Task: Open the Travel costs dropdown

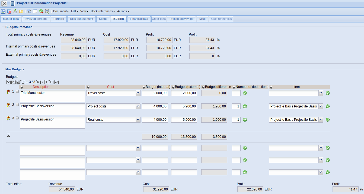Action: click(138, 93)
